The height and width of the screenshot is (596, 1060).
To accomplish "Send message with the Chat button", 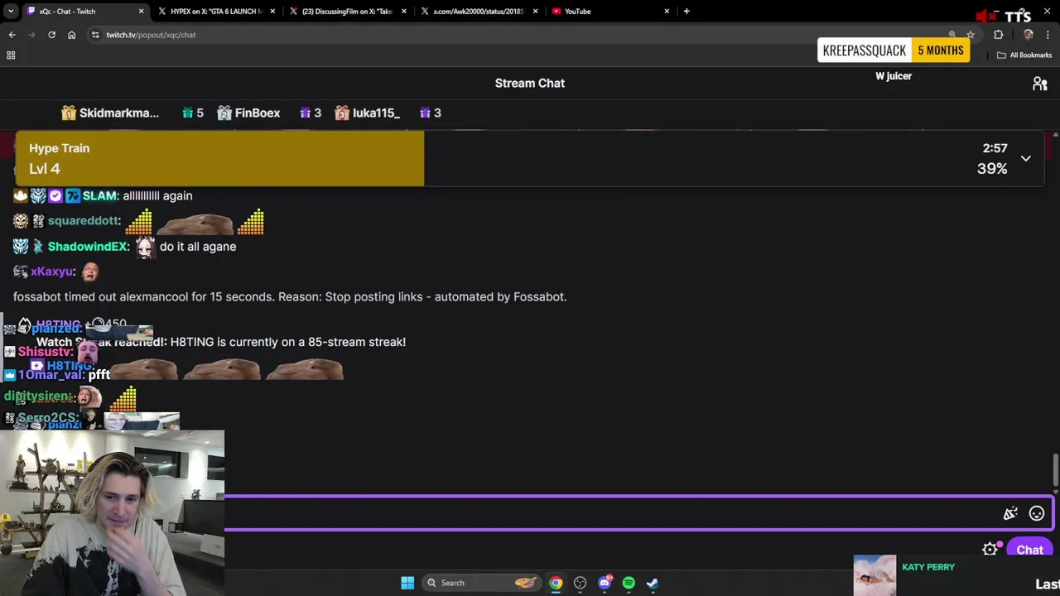I will pos(1029,550).
